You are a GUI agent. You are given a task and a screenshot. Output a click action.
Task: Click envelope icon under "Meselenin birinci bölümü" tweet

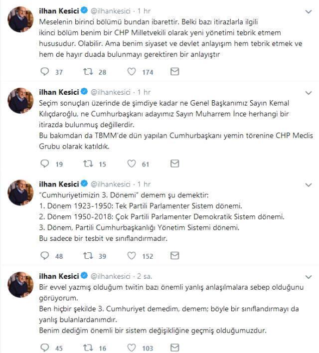pos(174,72)
